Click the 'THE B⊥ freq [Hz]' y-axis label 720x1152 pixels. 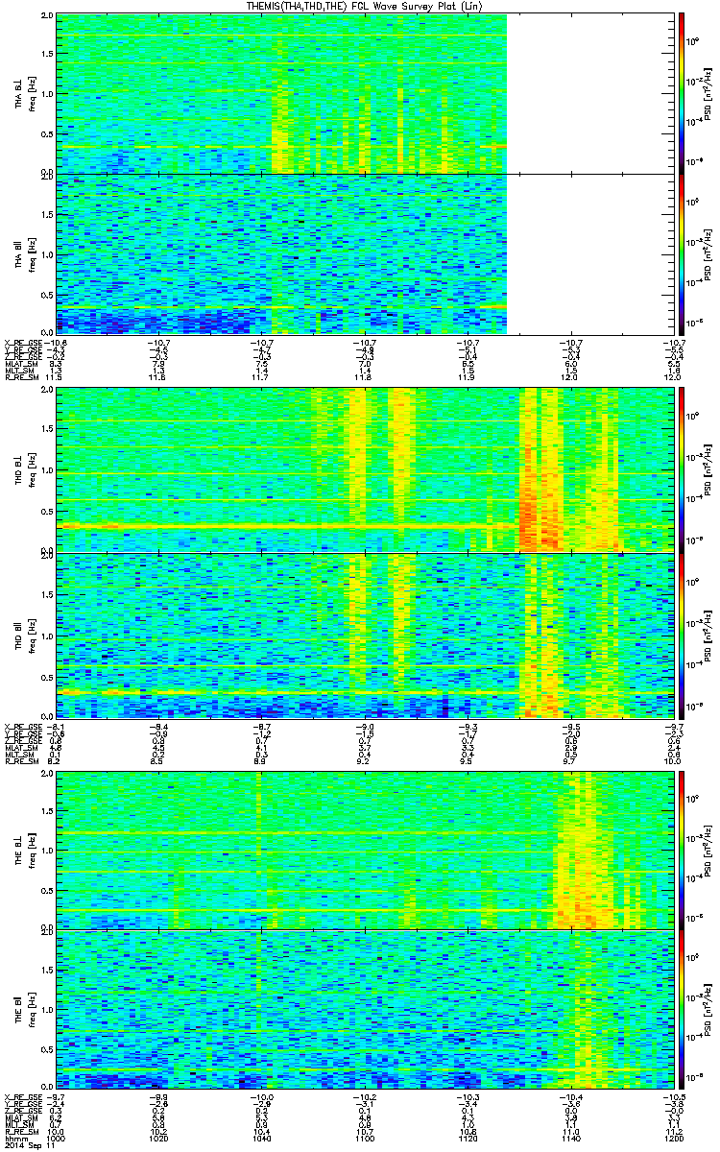[24, 849]
